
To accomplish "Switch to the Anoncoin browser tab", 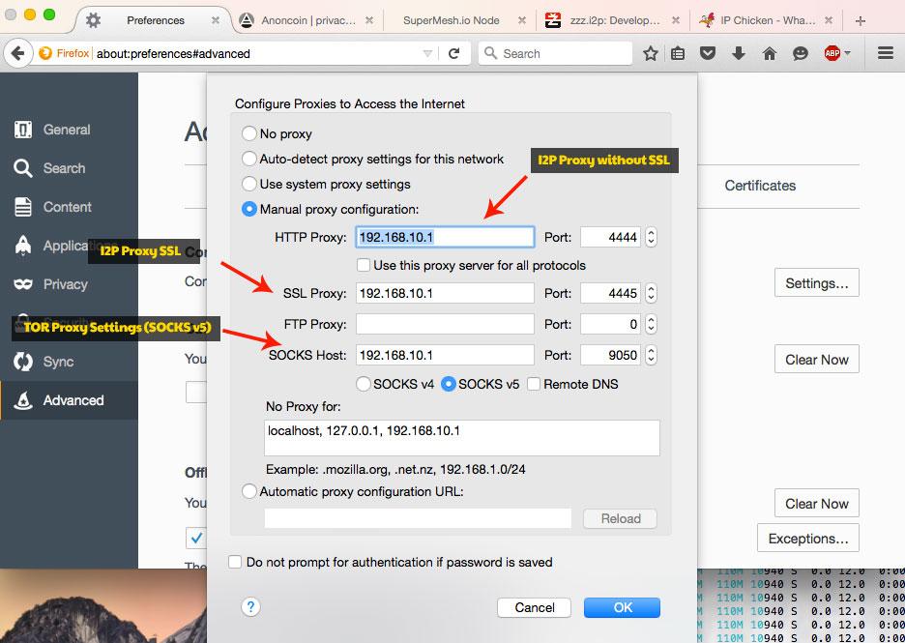I will (308, 20).
